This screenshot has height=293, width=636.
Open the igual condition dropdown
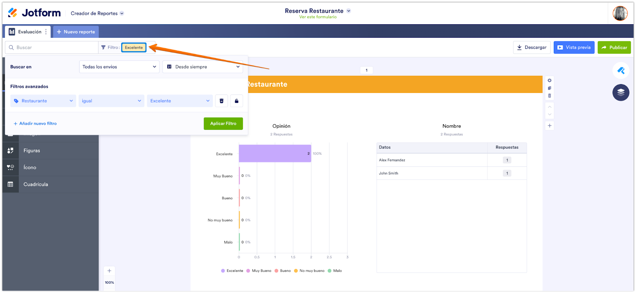click(x=111, y=101)
